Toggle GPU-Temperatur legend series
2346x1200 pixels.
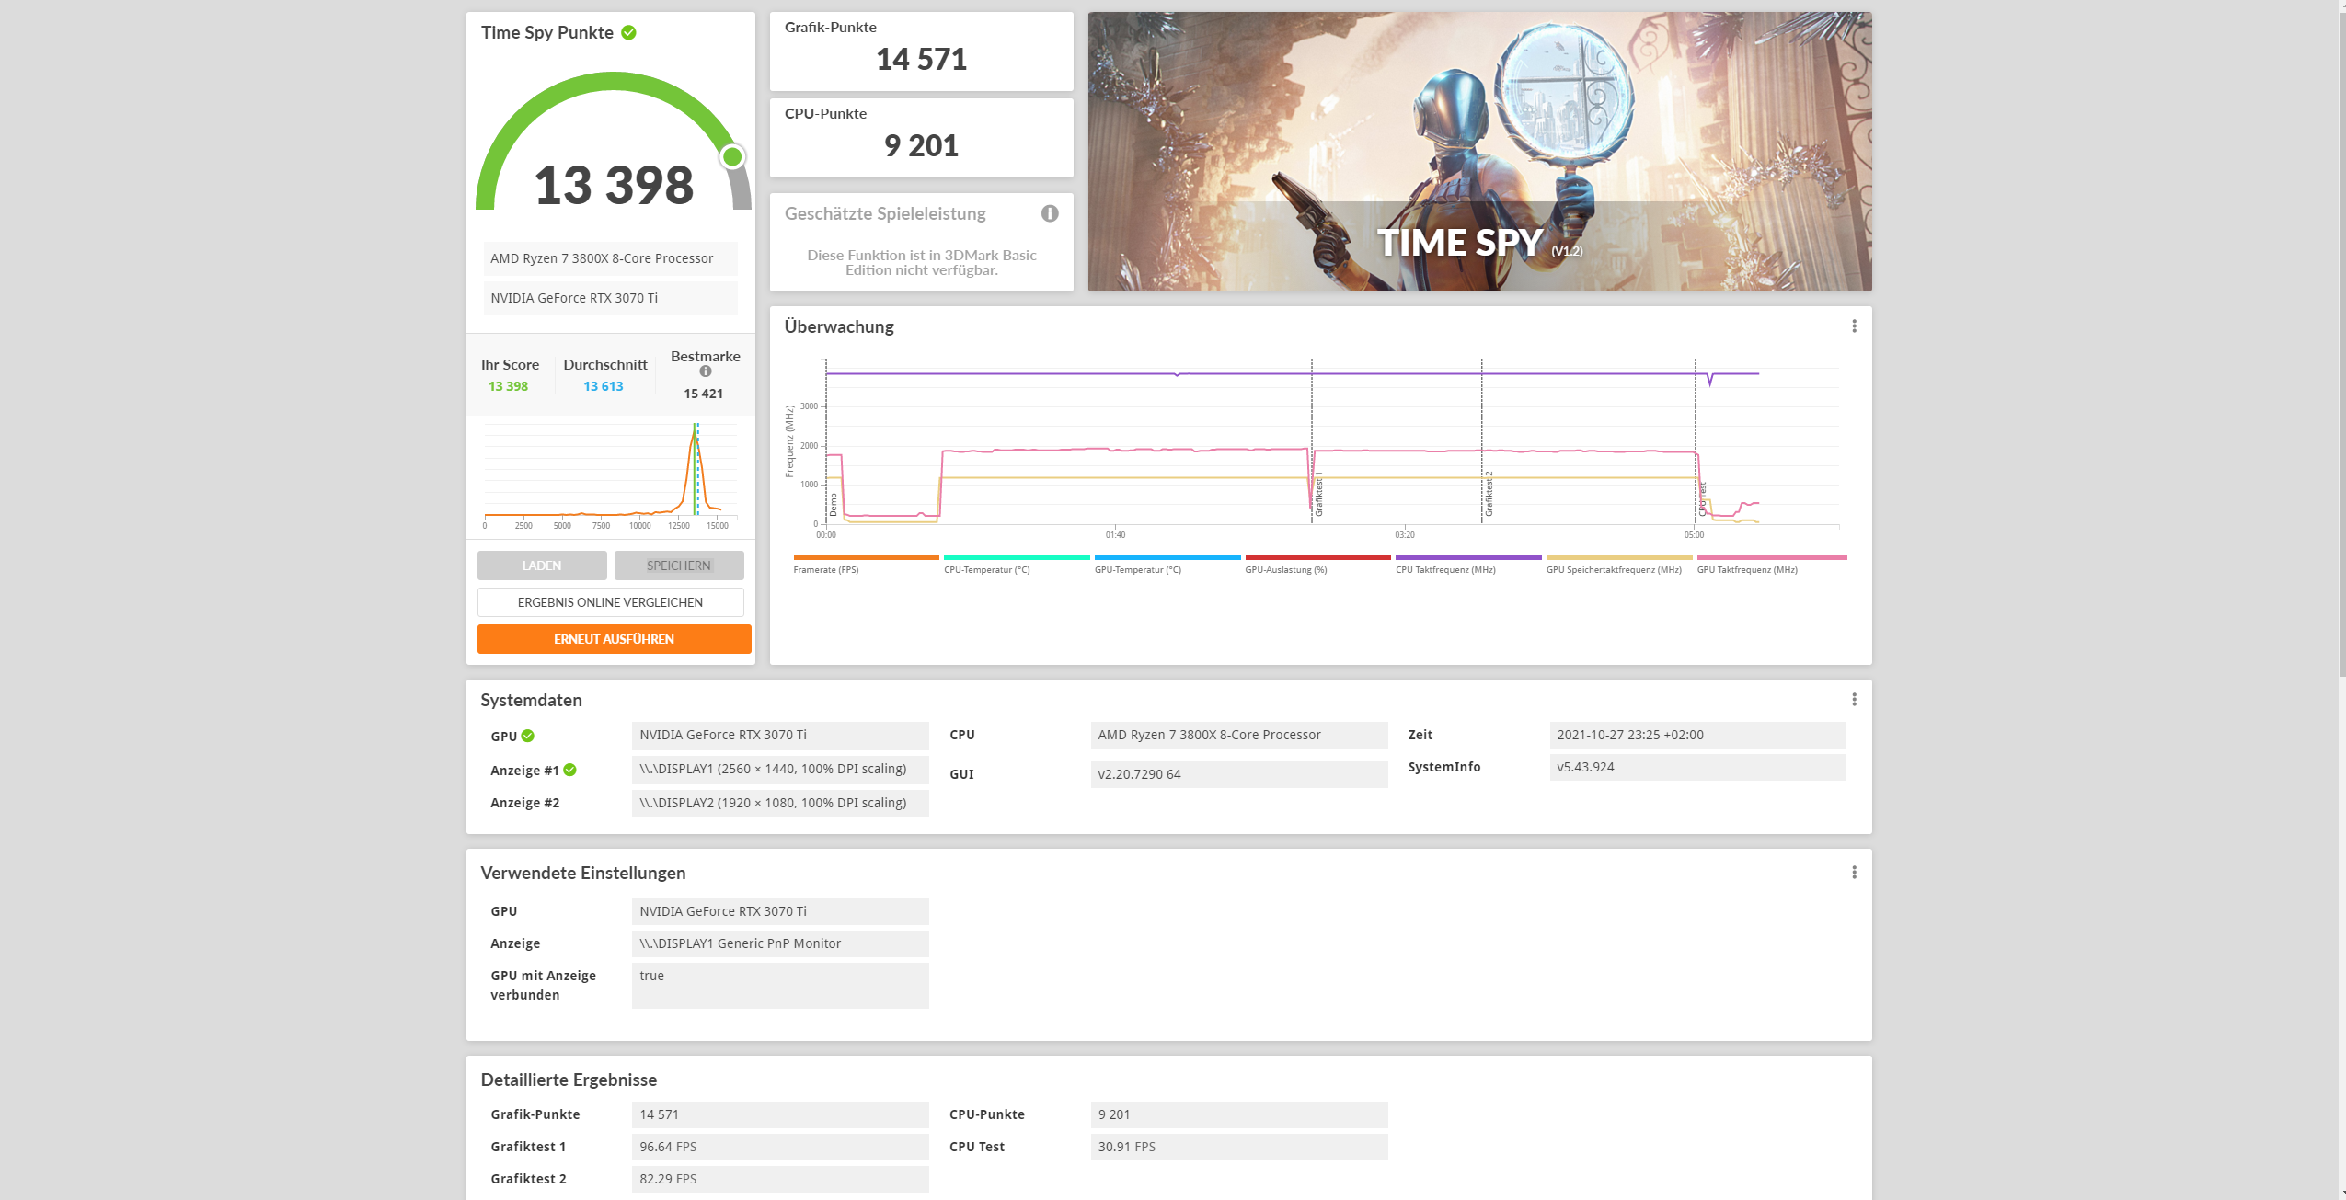point(1137,570)
